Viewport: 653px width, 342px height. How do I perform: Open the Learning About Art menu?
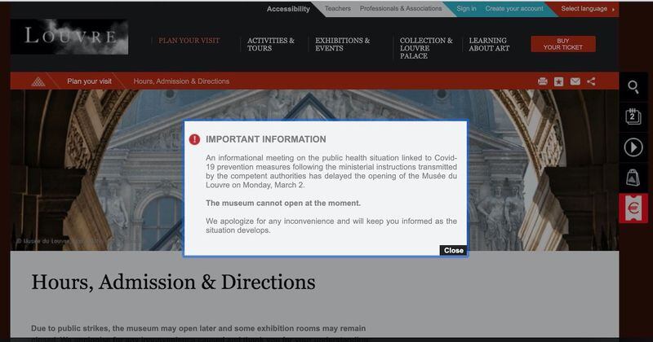[489, 44]
